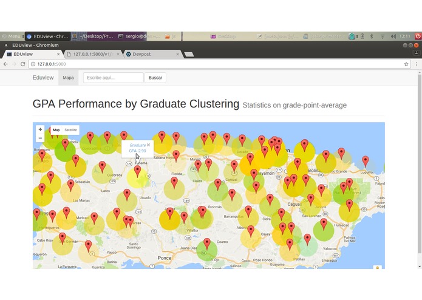Click the map pin near Luquillo
This screenshot has width=422, height=300.
(365, 162)
